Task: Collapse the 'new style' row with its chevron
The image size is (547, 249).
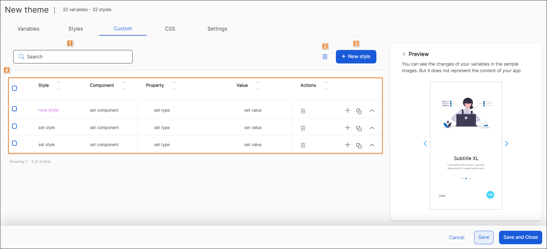Action: pyautogui.click(x=372, y=111)
